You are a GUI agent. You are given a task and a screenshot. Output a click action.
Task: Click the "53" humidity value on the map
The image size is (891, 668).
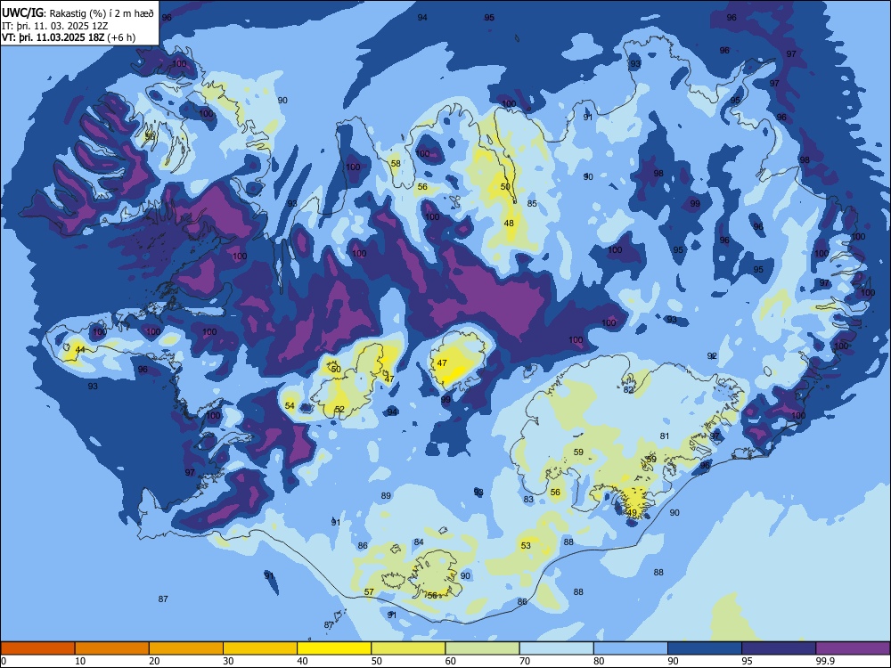(x=526, y=545)
